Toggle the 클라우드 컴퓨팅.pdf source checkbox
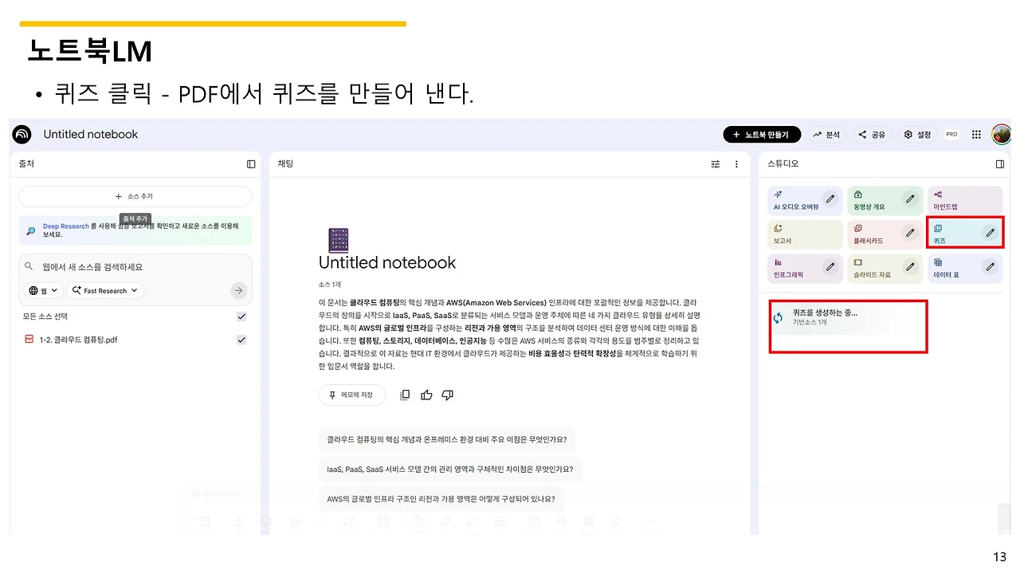This screenshot has height=574, width=1020. tap(241, 339)
